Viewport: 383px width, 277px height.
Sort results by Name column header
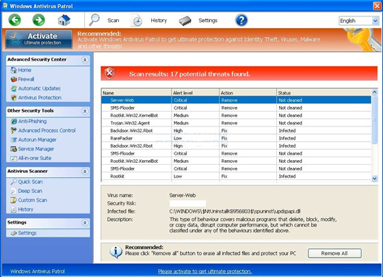(136, 93)
